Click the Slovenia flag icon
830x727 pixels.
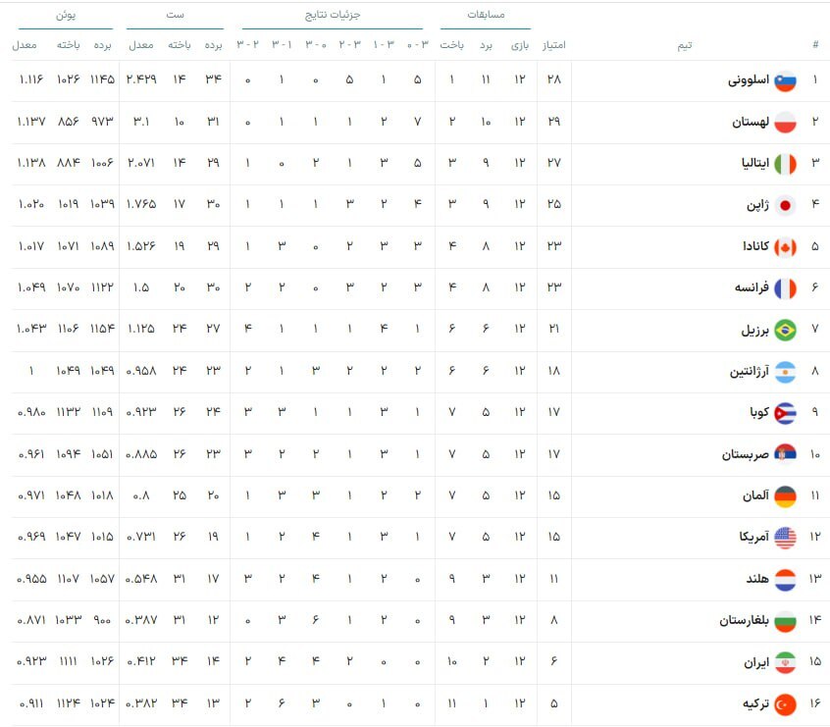click(785, 81)
